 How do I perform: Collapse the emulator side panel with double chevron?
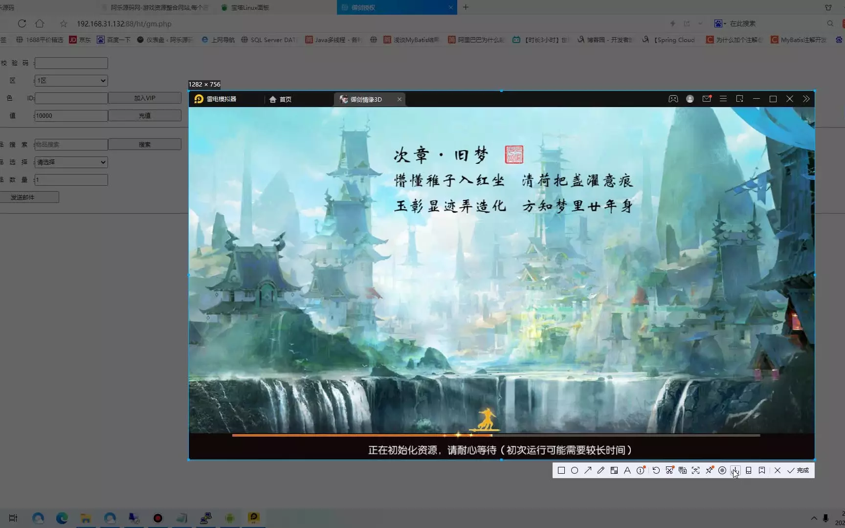click(x=806, y=99)
